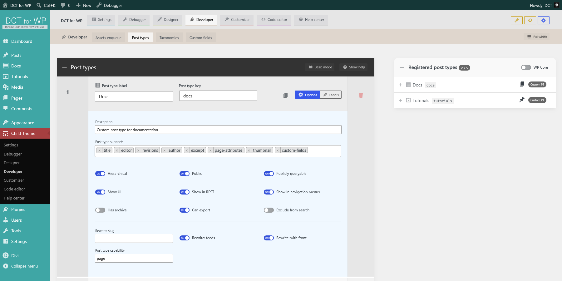Open comments bubble in admin bar
Screen dimensions: 562x281
tap(65, 5)
